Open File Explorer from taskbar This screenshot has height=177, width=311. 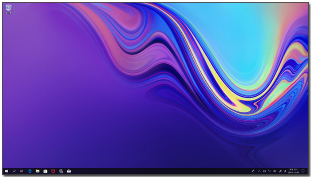click(37, 171)
